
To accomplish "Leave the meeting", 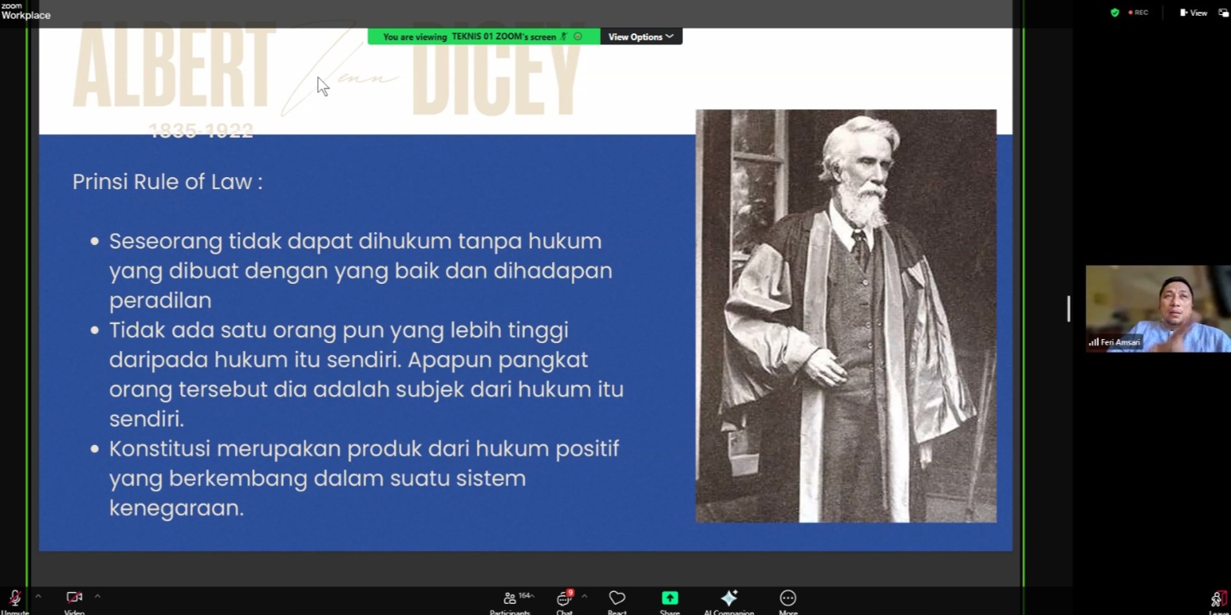I will 1218,601.
